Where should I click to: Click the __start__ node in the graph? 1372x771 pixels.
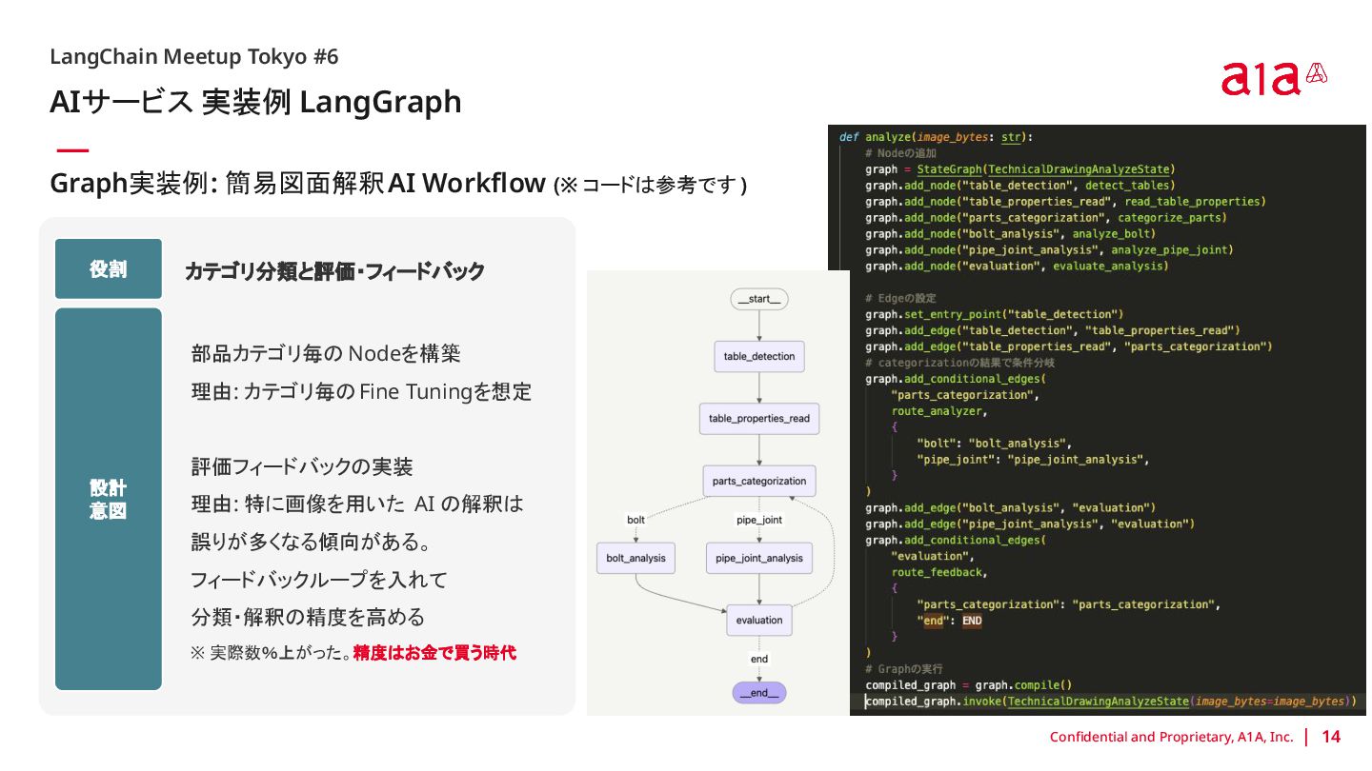(759, 299)
